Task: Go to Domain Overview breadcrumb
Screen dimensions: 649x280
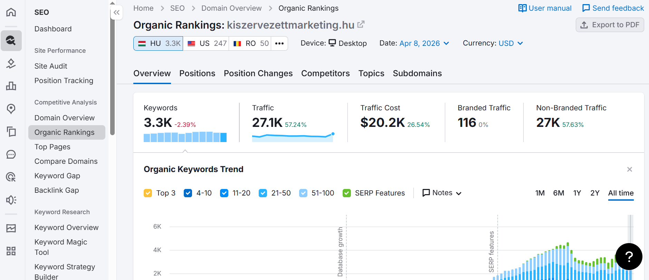Action: tap(231, 8)
